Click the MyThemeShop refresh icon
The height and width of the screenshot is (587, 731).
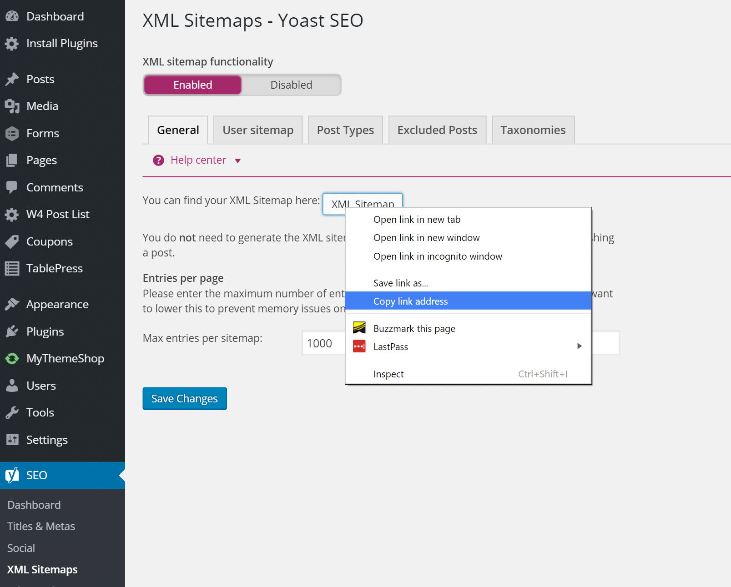click(12, 359)
